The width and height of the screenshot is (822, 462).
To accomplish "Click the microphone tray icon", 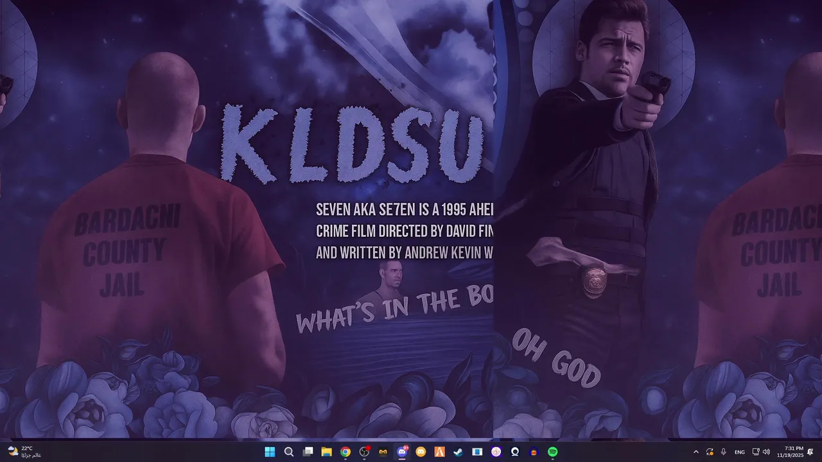I will tap(724, 452).
